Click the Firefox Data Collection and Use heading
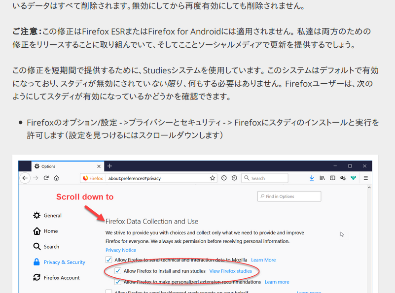The height and width of the screenshot is (293, 395). [152, 221]
